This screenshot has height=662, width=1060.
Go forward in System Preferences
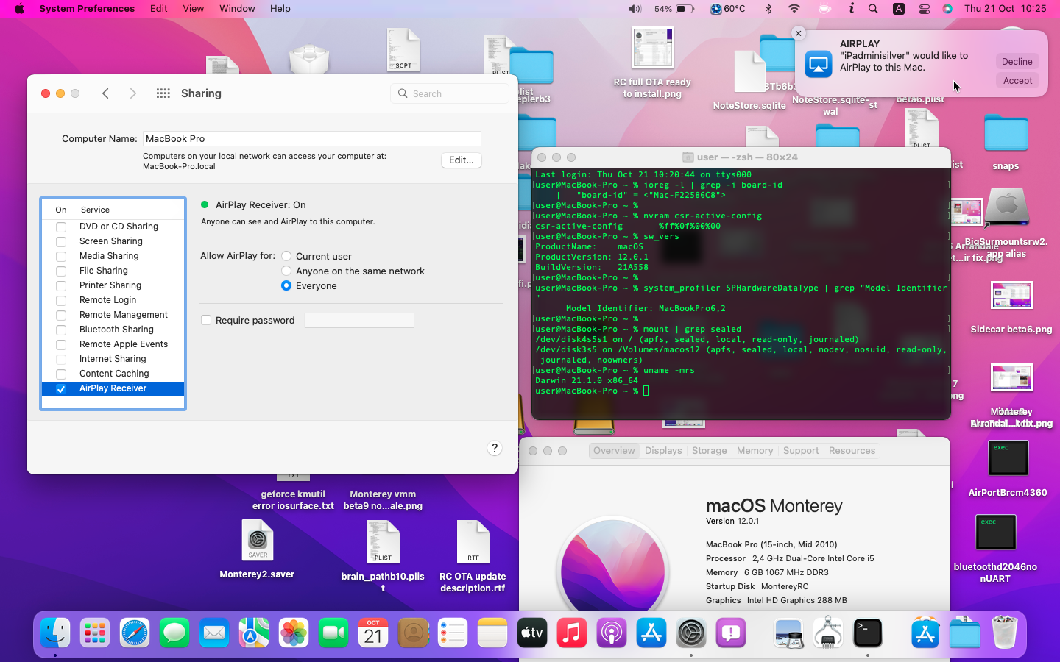132,93
